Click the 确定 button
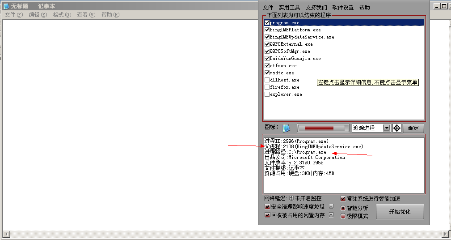Viewport: 451px width, 240px height. (x=413, y=128)
